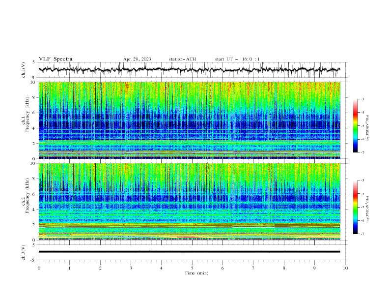Click the "ch.3(V)" axis label
389x301 pixels.
[24, 252]
